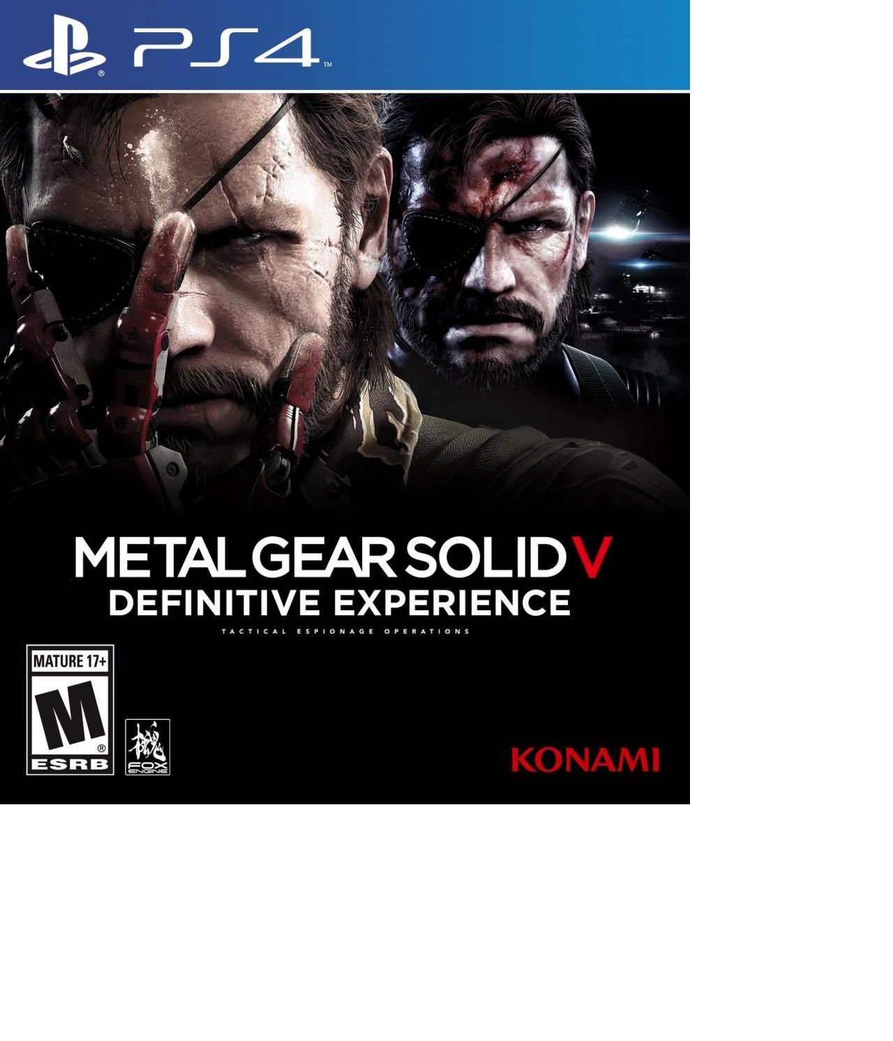This screenshot has width=893, height=1041.
Task: Click the ESRB Mature 17+ rating badge
Action: [x=70, y=709]
